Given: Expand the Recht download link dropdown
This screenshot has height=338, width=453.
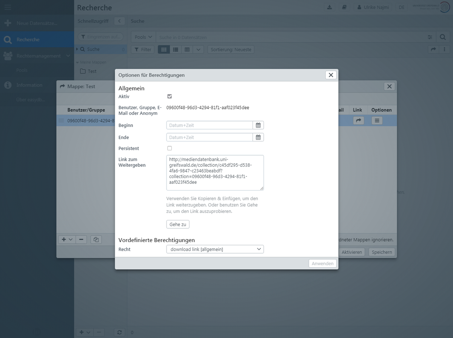Looking at the screenshot, I should (x=215, y=249).
